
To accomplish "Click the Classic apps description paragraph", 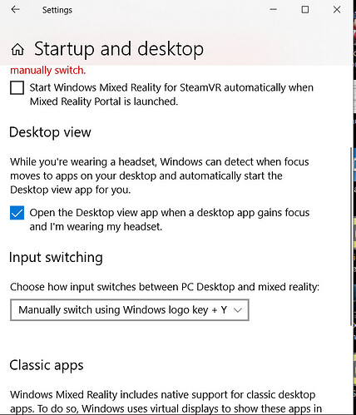I will (x=166, y=402).
